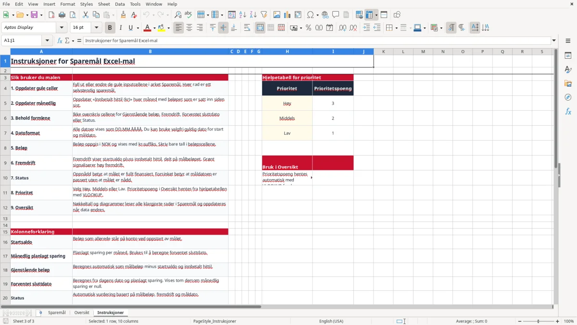Insert an image
Viewport: 577px width, 325px height.
(277, 15)
